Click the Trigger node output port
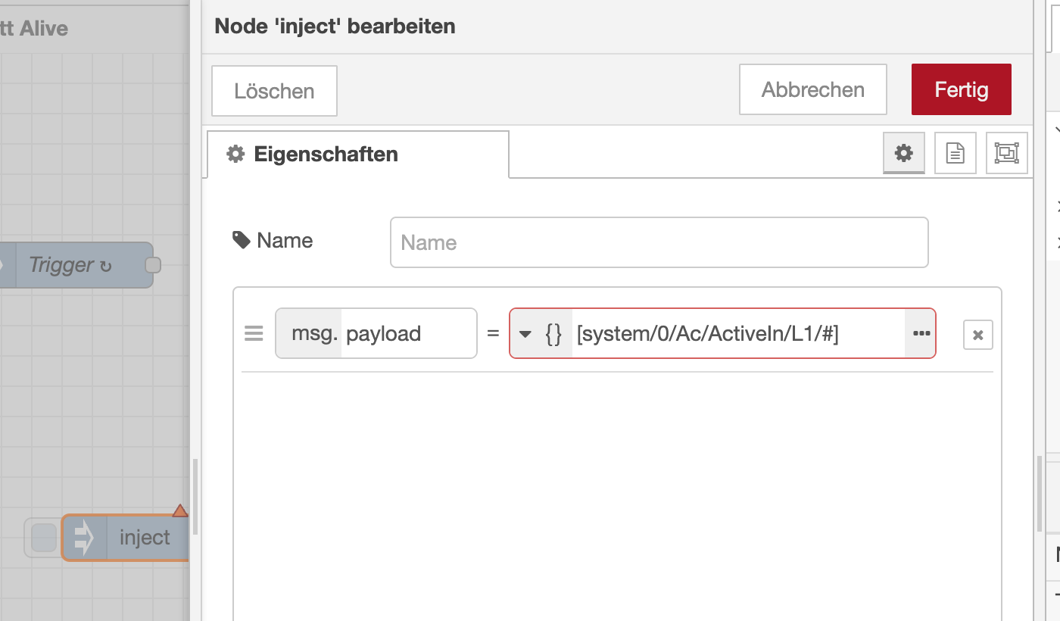 coord(153,265)
